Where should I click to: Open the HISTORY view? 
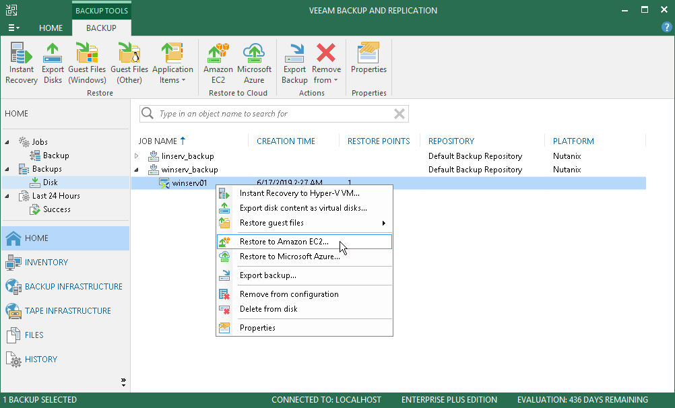[x=65, y=359]
